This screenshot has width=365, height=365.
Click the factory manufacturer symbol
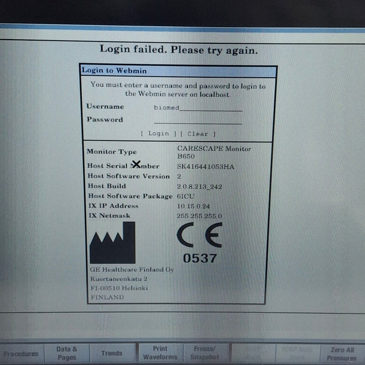[x=113, y=242]
